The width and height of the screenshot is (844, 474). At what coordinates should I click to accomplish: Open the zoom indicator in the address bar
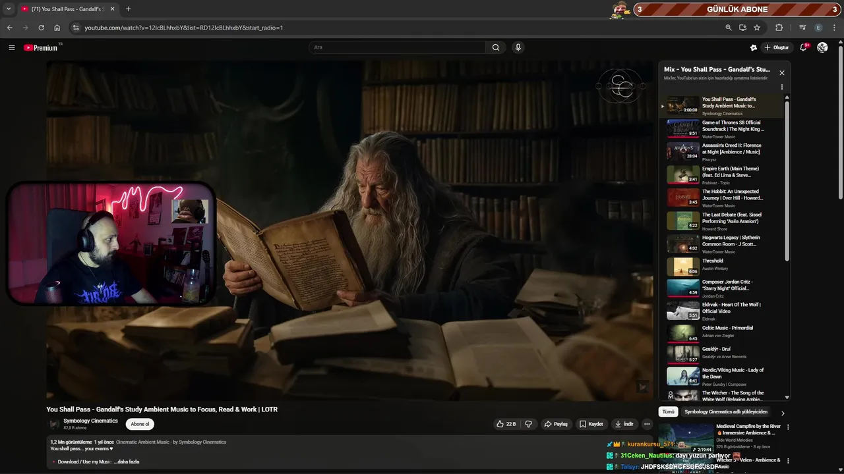click(x=728, y=28)
